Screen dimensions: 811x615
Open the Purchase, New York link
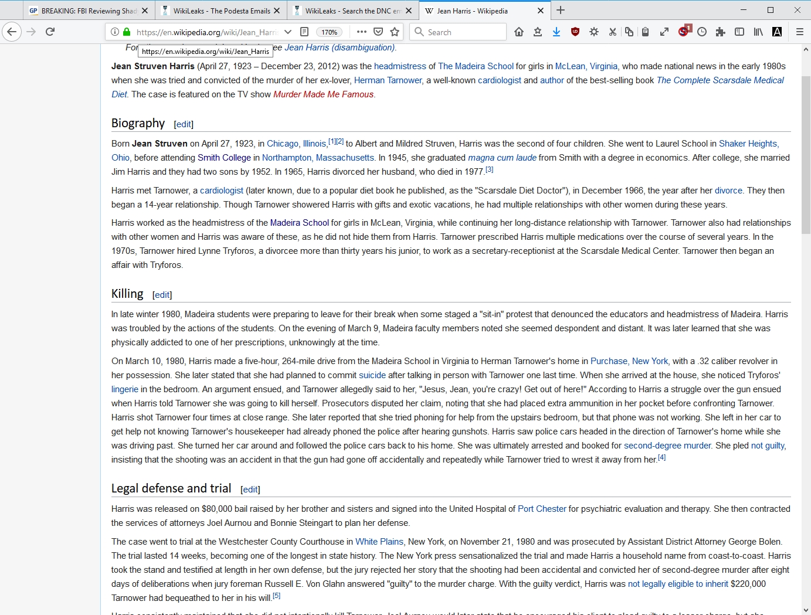629,361
